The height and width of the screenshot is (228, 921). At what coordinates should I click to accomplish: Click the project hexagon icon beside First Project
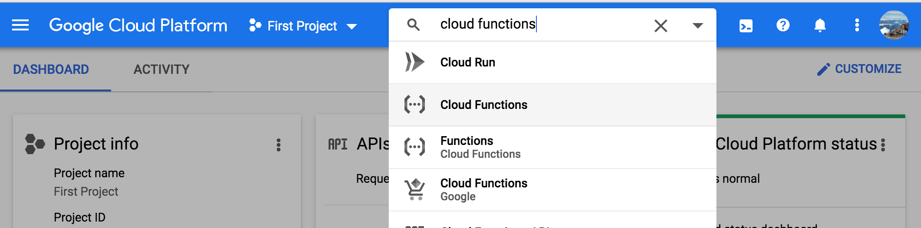click(255, 25)
